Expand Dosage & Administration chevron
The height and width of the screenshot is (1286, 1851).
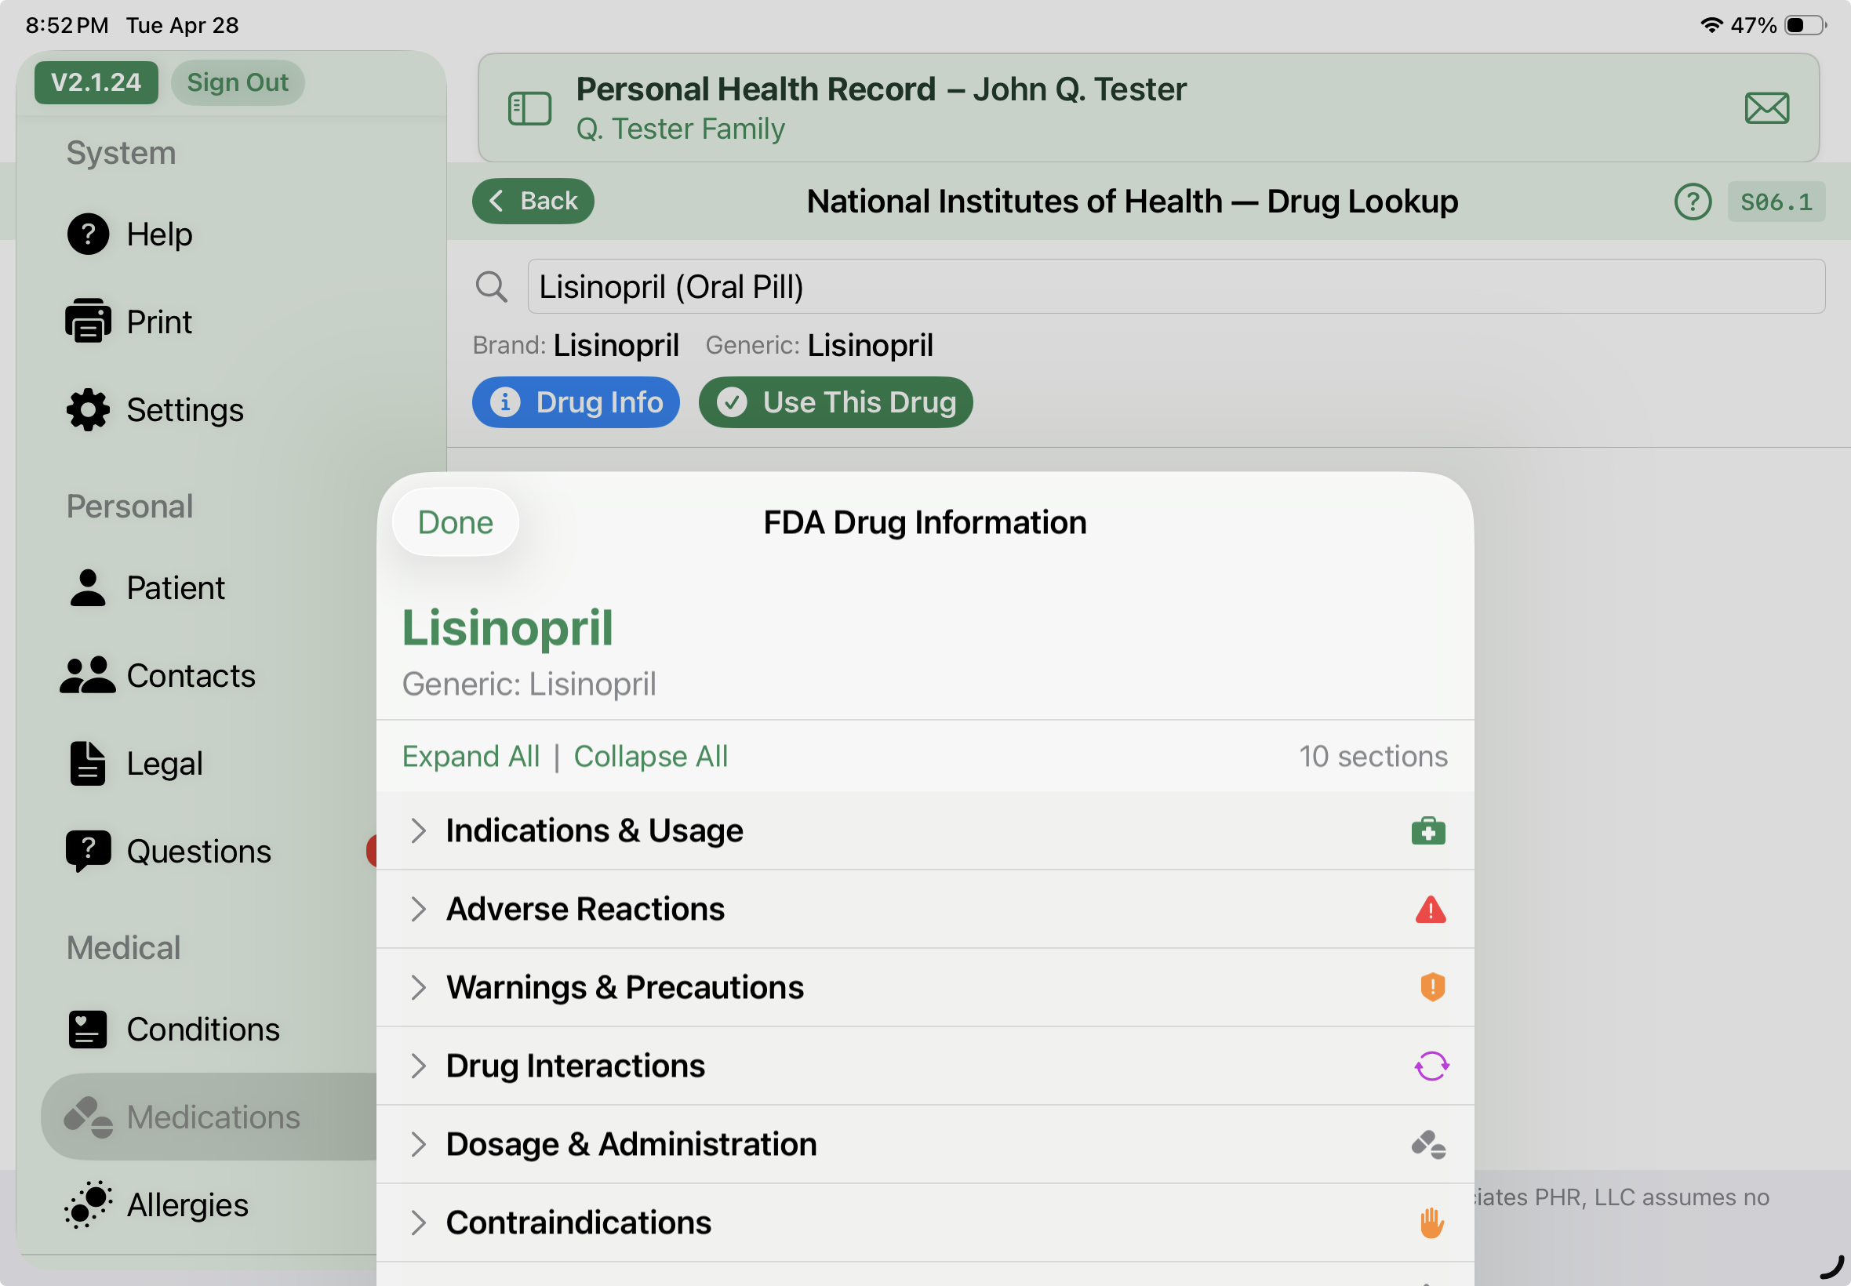[x=417, y=1144]
